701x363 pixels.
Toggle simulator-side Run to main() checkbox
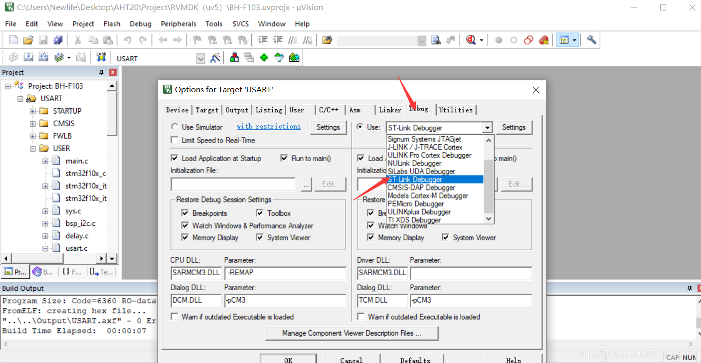[284, 158]
